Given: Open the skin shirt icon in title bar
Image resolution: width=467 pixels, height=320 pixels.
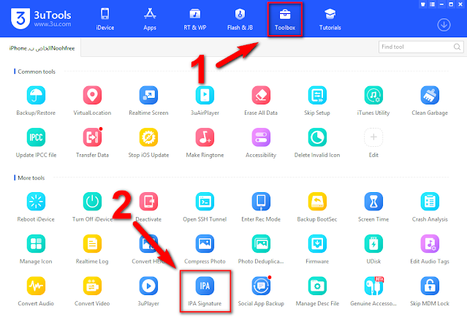Looking at the screenshot, I should (x=423, y=4).
